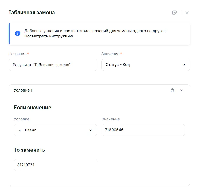
Task: Click the Условие label above the dropdown
Action: (22, 119)
